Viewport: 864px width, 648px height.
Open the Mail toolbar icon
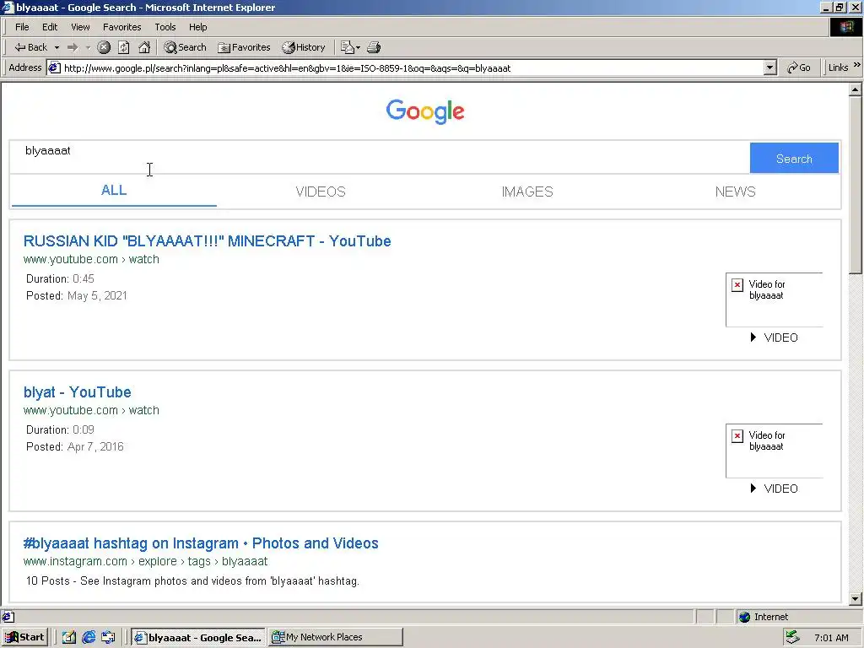coord(347,47)
